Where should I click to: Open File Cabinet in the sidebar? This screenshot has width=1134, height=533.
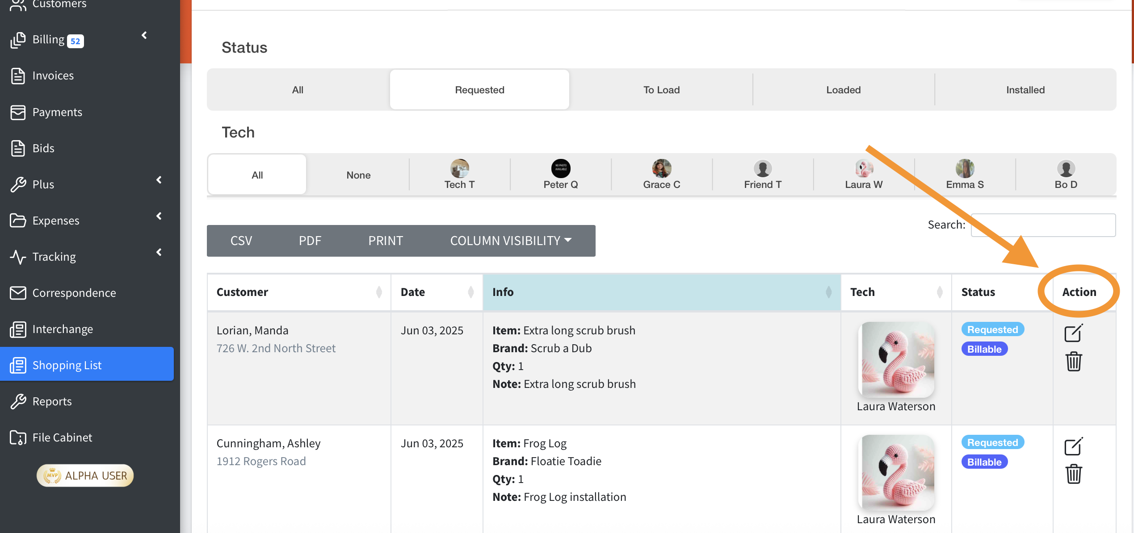pyautogui.click(x=62, y=437)
